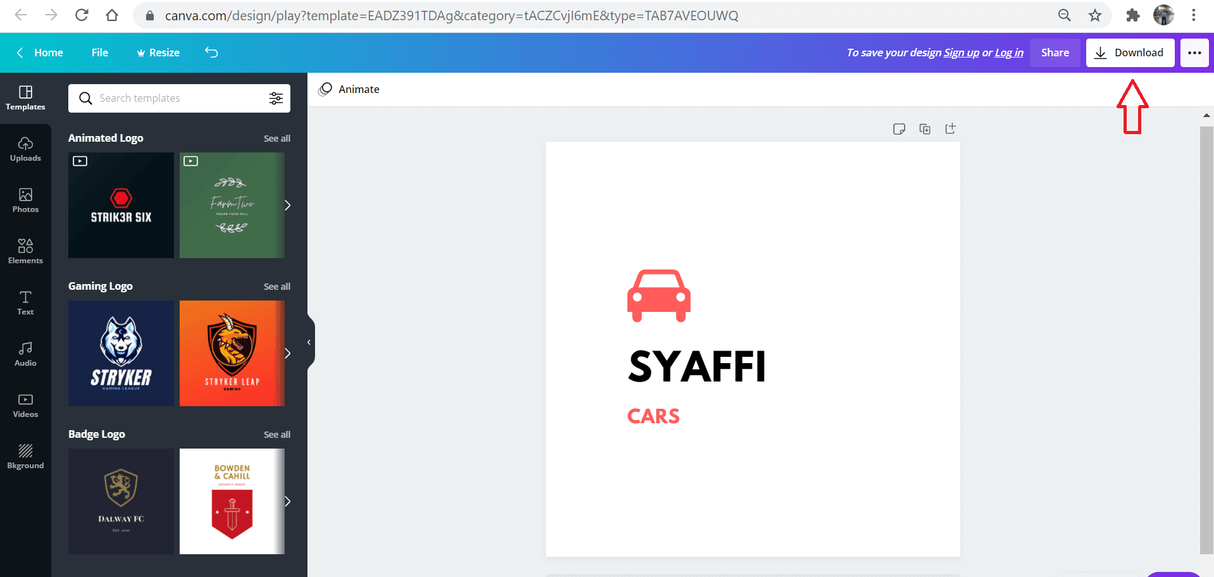
Task: Select the Photos panel icon
Action: (25, 200)
